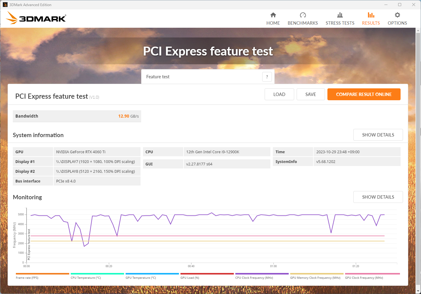This screenshot has height=294, width=421.
Task: Click the Feature test label box
Action: tap(208, 77)
